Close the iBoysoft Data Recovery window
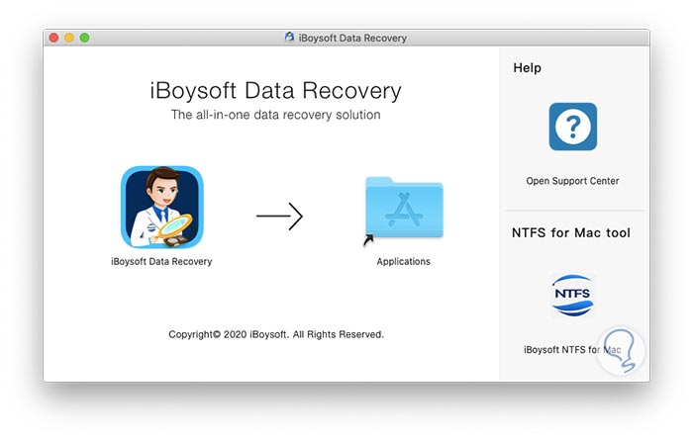The height and width of the screenshot is (439, 693). 53,38
